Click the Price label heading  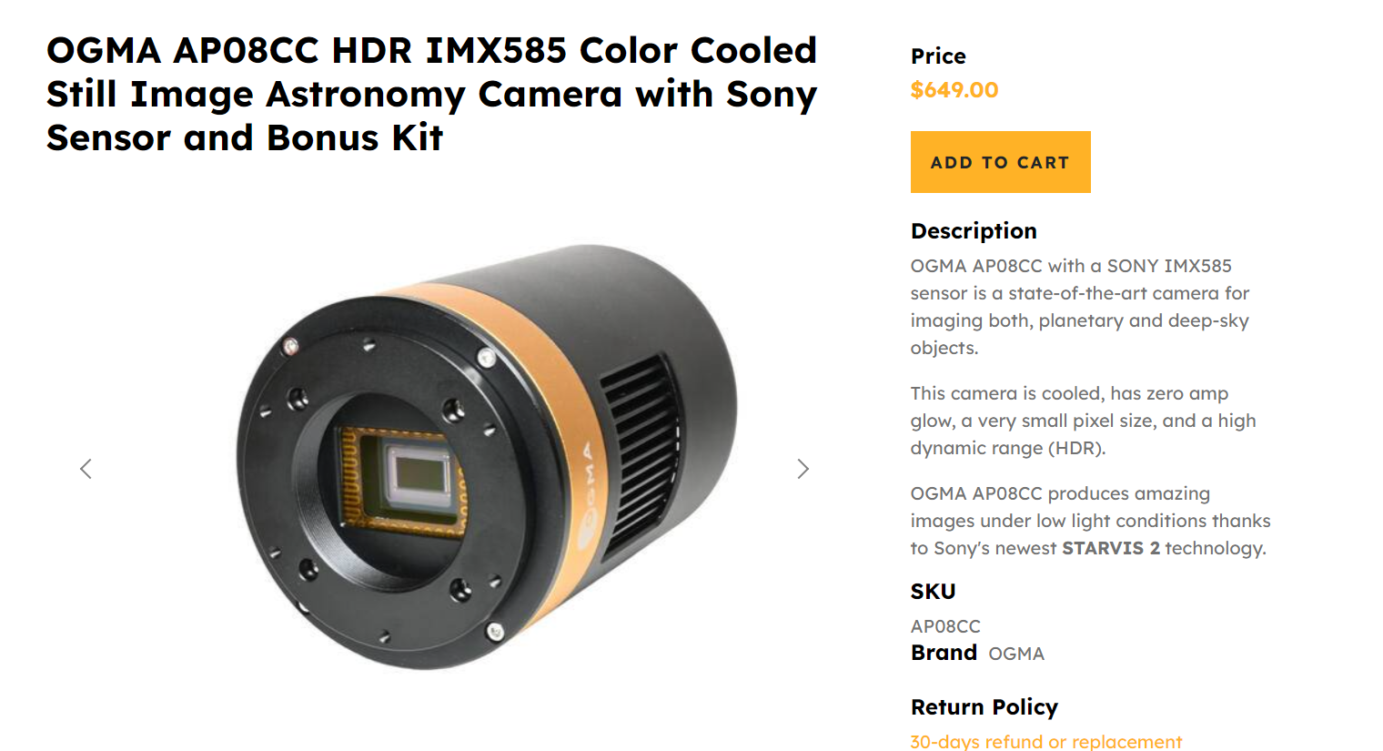click(x=938, y=56)
